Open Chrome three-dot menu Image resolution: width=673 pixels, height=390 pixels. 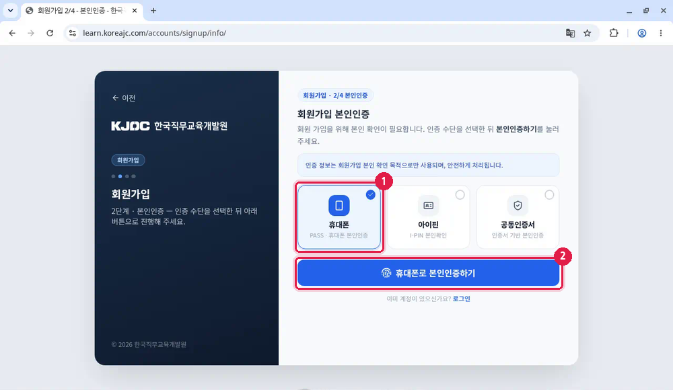tap(661, 33)
